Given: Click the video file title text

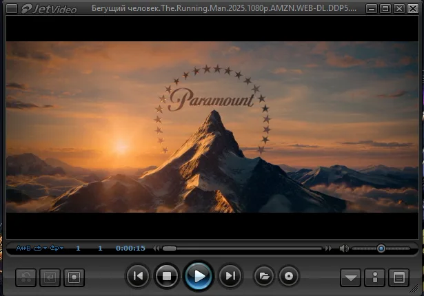Looking at the screenshot, I should click(x=224, y=8).
